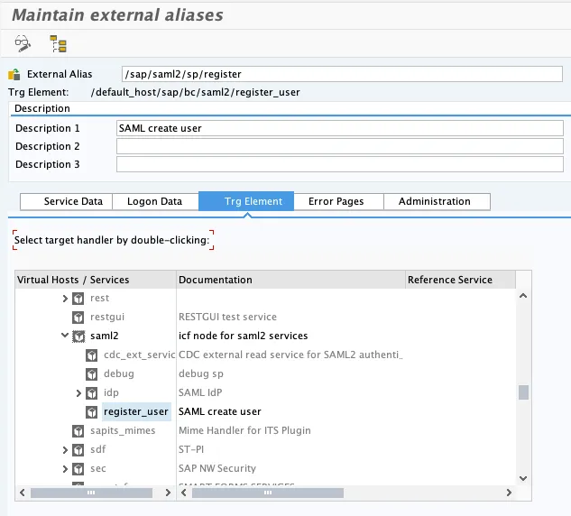Click the Description 2 input field
Viewport: 571px width, 516px height.
click(339, 146)
